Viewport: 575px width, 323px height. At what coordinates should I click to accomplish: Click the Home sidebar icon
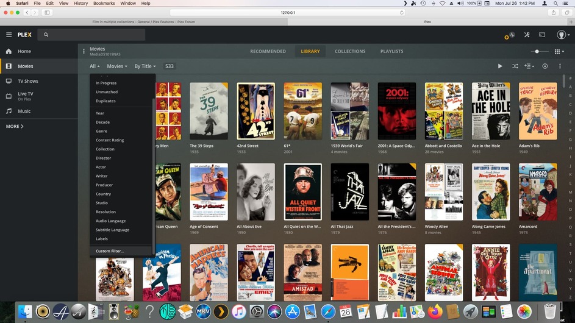click(x=9, y=51)
